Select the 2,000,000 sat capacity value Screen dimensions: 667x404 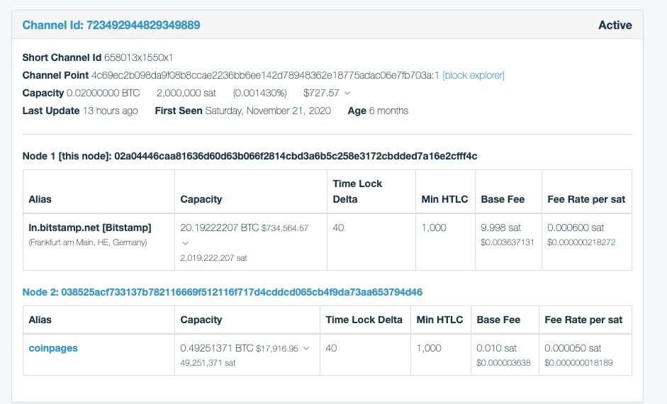[x=186, y=93]
